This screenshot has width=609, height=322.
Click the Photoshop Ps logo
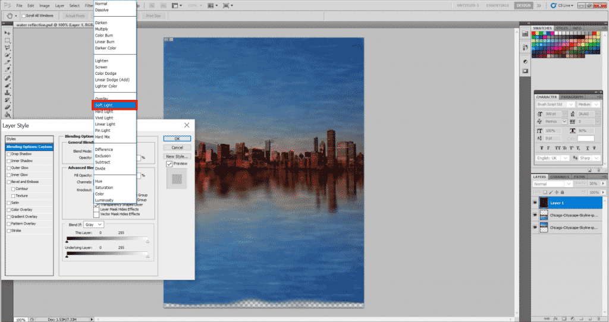[x=7, y=5]
